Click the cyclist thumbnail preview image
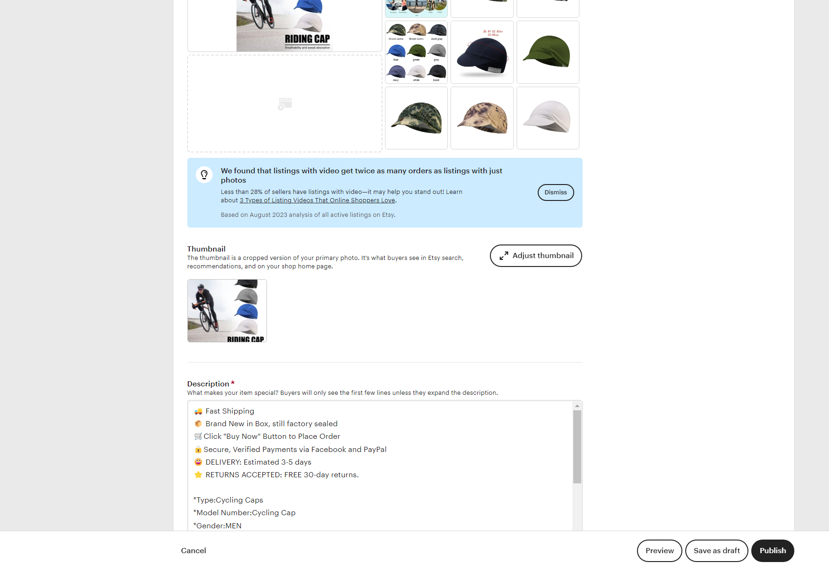The width and height of the screenshot is (829, 570). [x=227, y=311]
